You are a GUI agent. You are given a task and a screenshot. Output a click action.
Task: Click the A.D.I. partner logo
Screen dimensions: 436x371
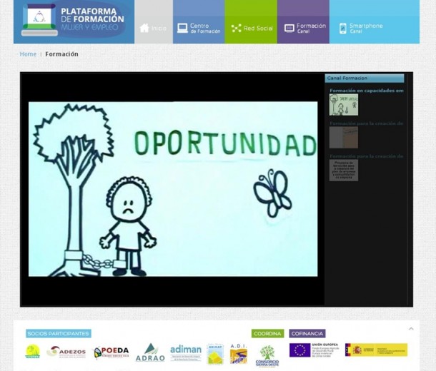tap(238, 353)
